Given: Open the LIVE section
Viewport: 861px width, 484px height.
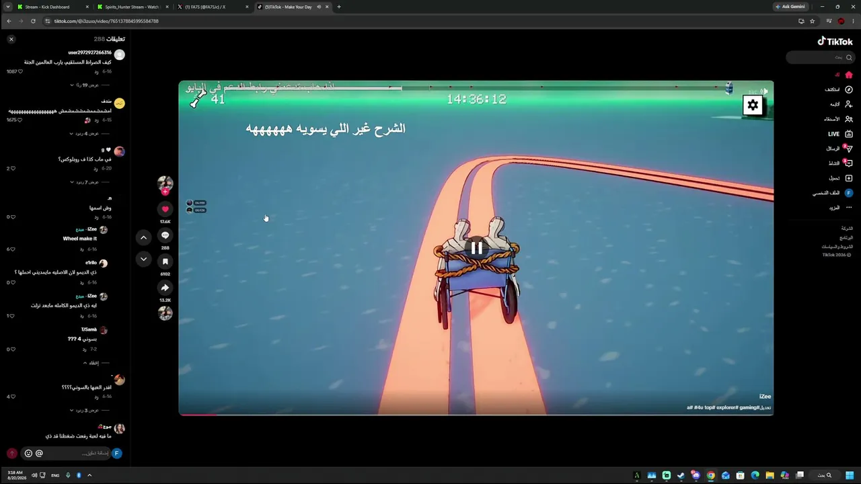Looking at the screenshot, I should [x=840, y=134].
